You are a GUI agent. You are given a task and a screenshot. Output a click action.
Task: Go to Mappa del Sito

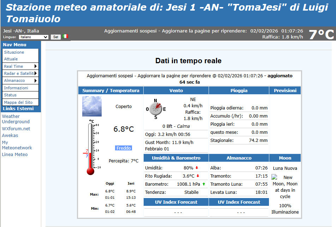[x=18, y=102]
